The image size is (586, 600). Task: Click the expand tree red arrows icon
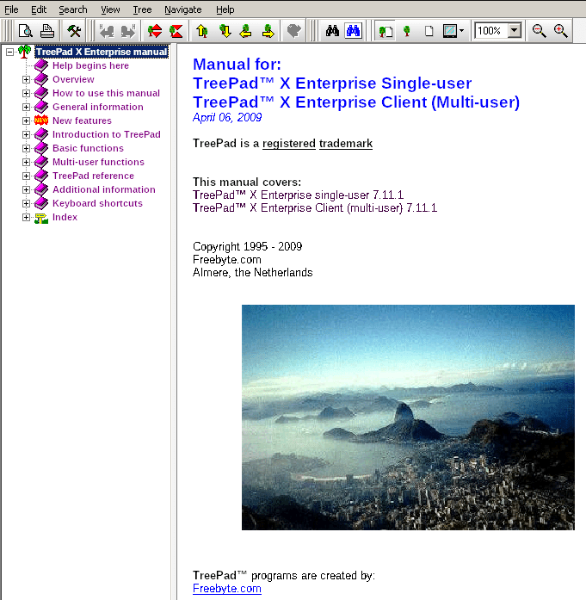(155, 31)
